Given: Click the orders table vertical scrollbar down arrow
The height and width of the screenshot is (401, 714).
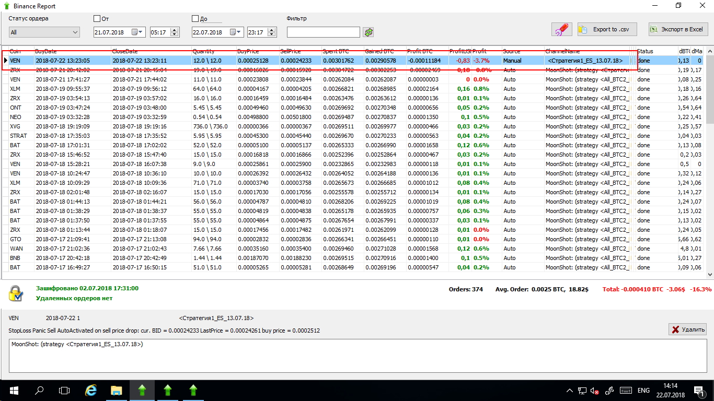Looking at the screenshot, I should [710, 274].
